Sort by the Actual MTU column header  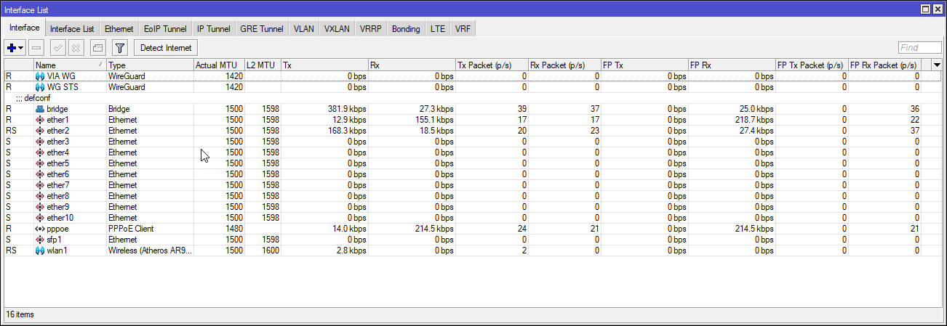[219, 65]
